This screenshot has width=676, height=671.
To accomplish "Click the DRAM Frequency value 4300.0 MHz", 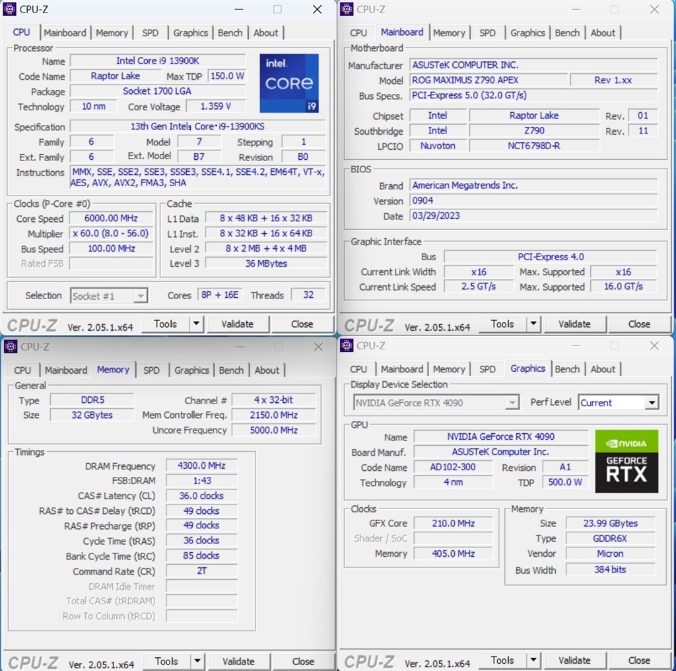I will pos(201,466).
